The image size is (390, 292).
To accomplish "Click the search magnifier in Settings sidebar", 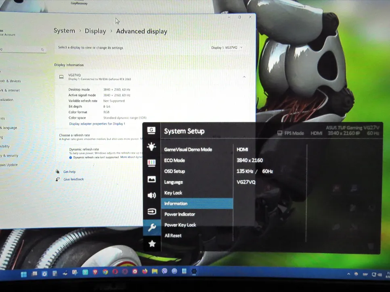I will 42,50.
